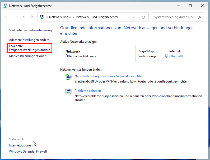
Task: Open Medienstreamingoptionen
Action: (x=27, y=56)
